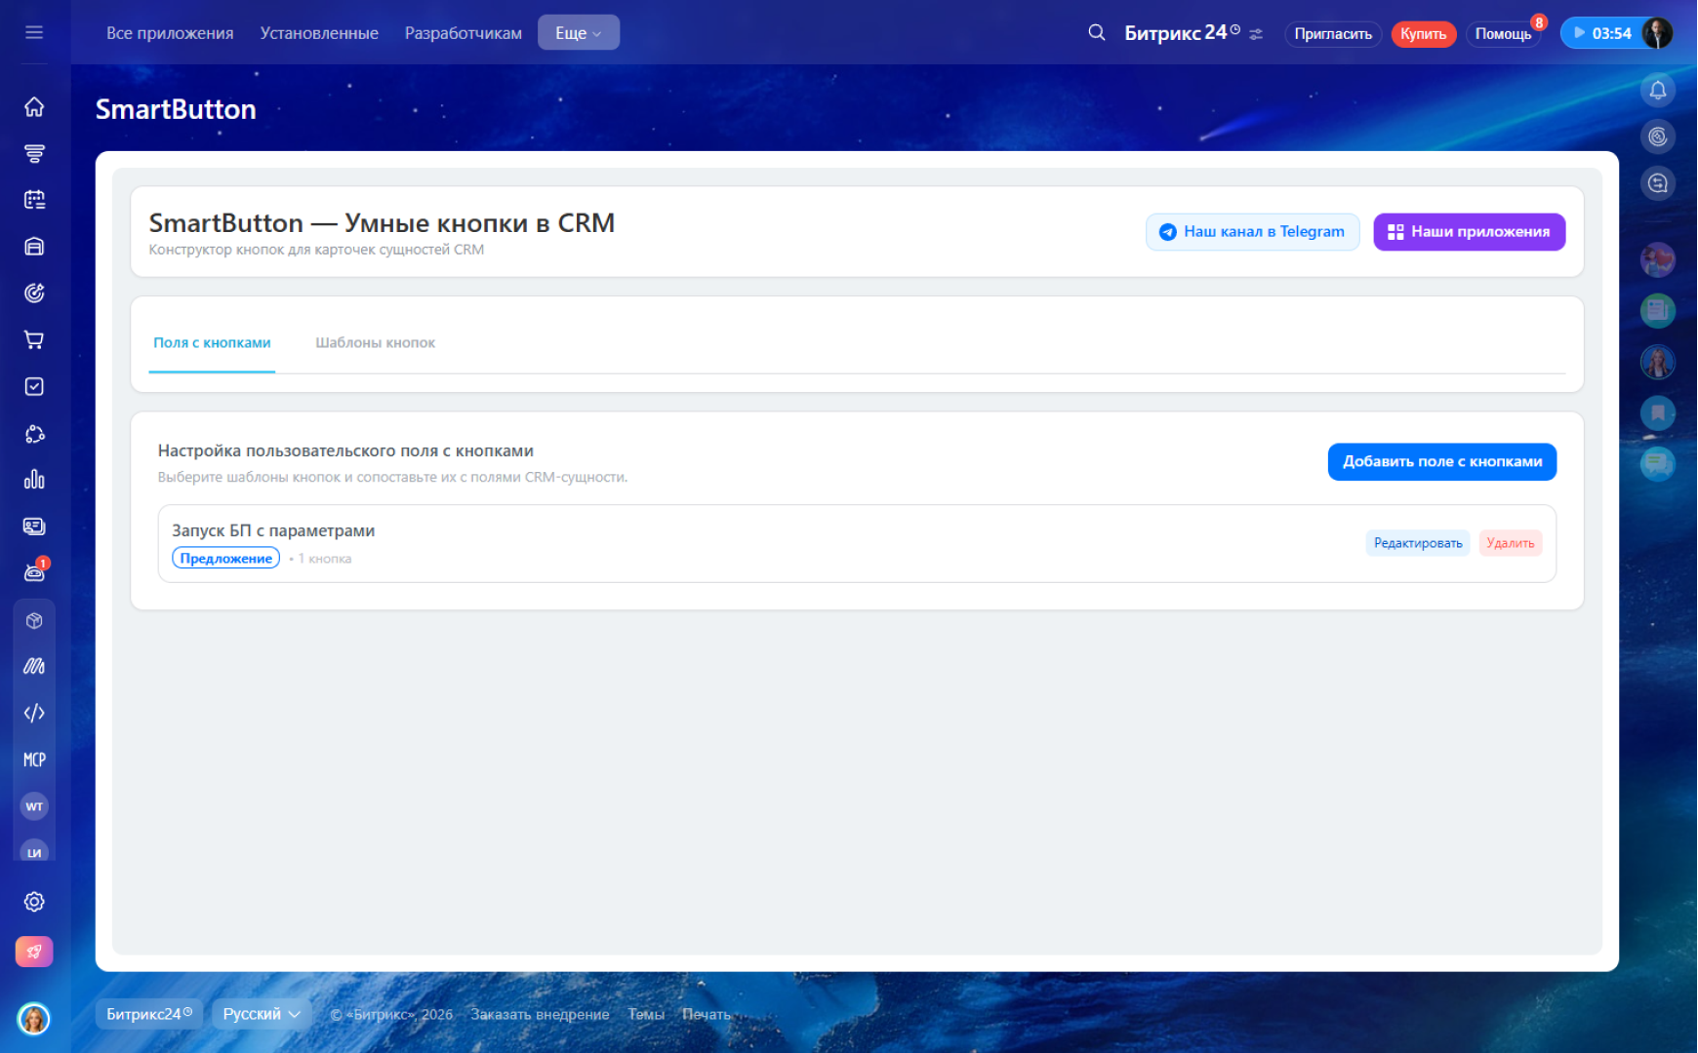
Task: Click Удалить for Запуск БП с параметрами
Action: point(1511,543)
